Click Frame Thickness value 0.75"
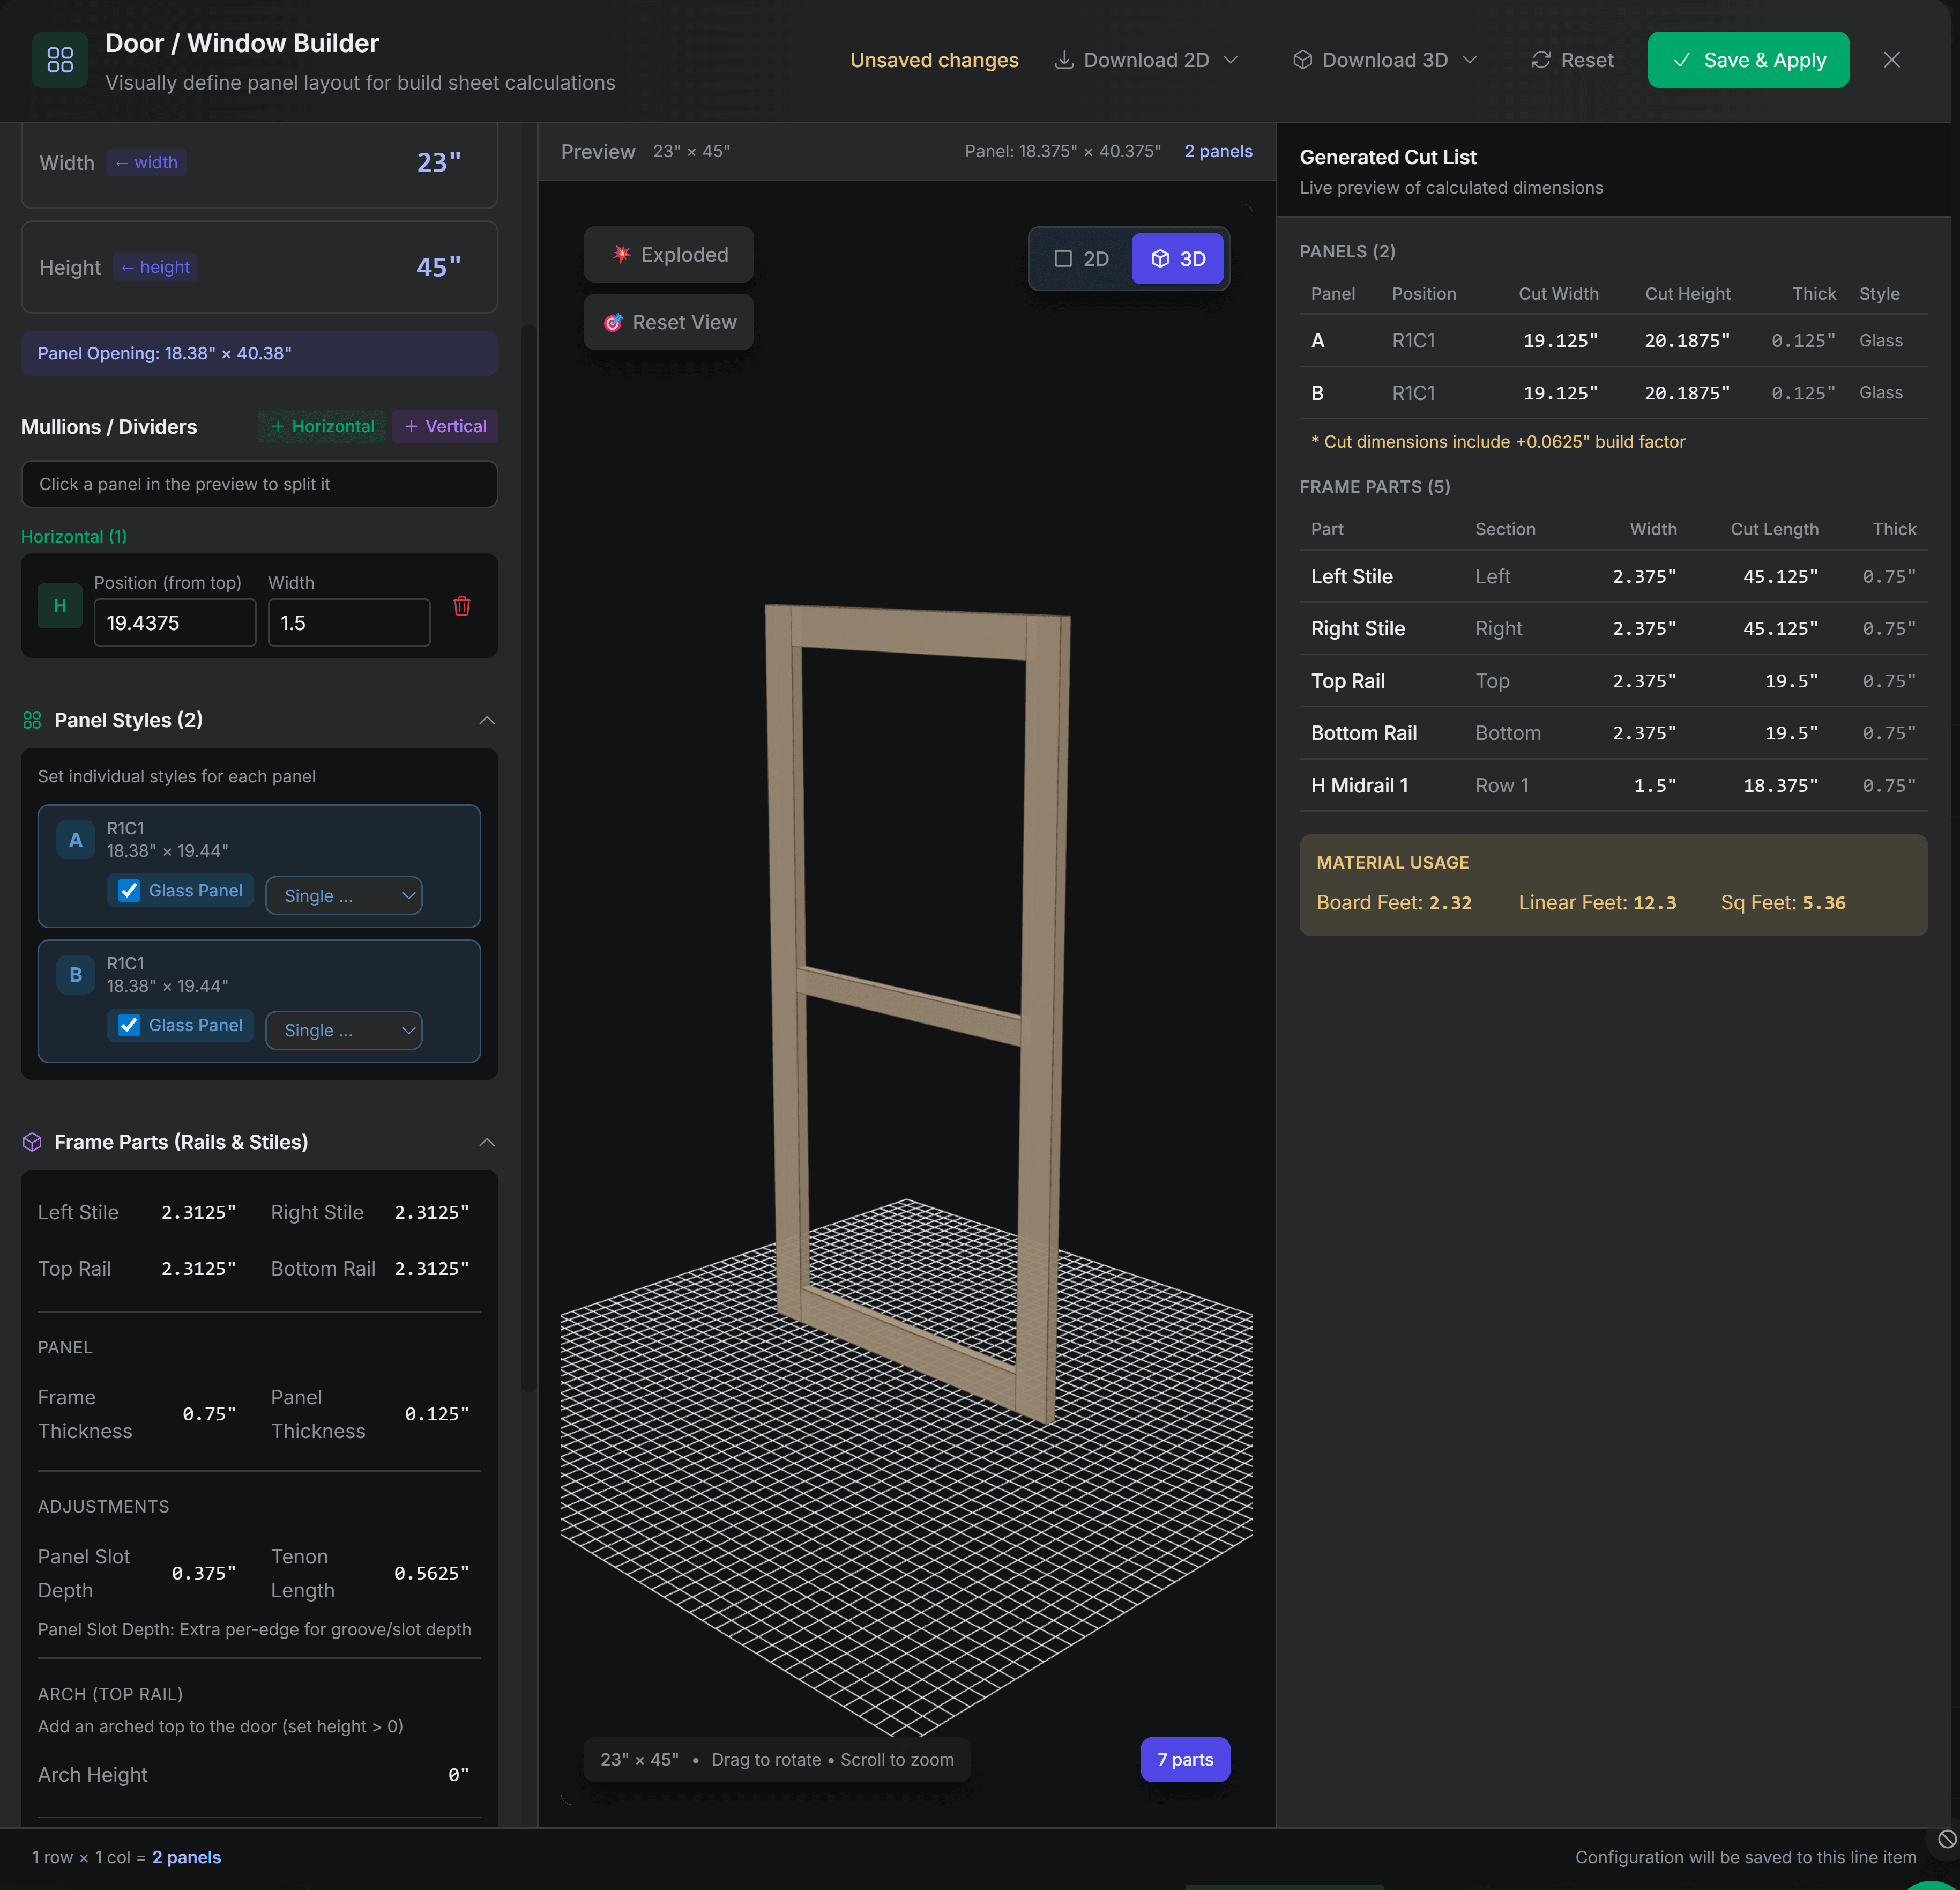The width and height of the screenshot is (1960, 1890). pyautogui.click(x=209, y=1414)
